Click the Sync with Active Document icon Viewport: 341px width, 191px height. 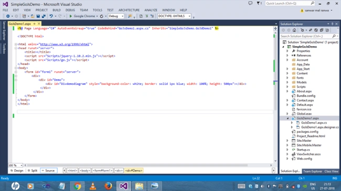click(x=311, y=30)
